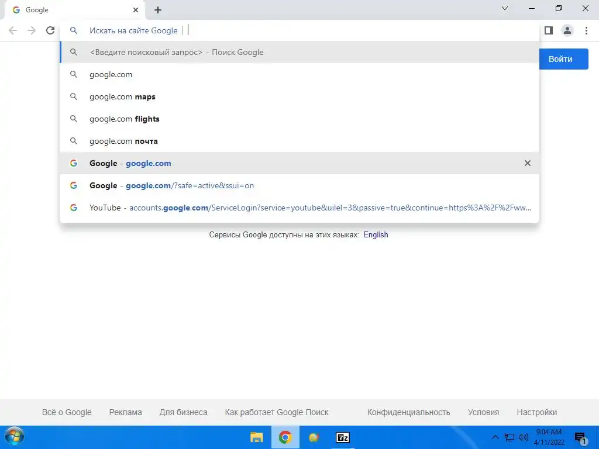The width and height of the screenshot is (599, 449).
Task: Click search icon beside 'google.com maps'
Action: pos(74,96)
